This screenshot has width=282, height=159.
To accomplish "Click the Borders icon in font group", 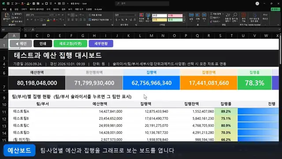I will pos(41,19).
